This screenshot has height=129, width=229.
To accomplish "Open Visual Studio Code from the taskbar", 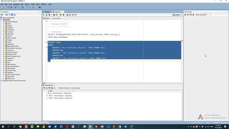I will click(x=108, y=126).
